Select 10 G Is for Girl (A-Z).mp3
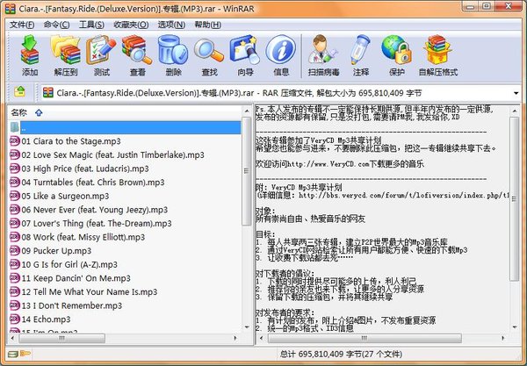 coord(69,264)
